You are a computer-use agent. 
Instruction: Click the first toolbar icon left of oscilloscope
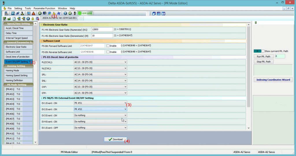point(6,13)
